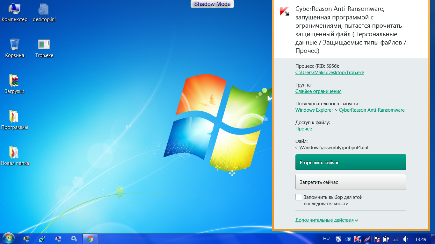Screen dimensions: 435x244
Task: Select the desktop.ini file icon
Action: (x=44, y=12)
